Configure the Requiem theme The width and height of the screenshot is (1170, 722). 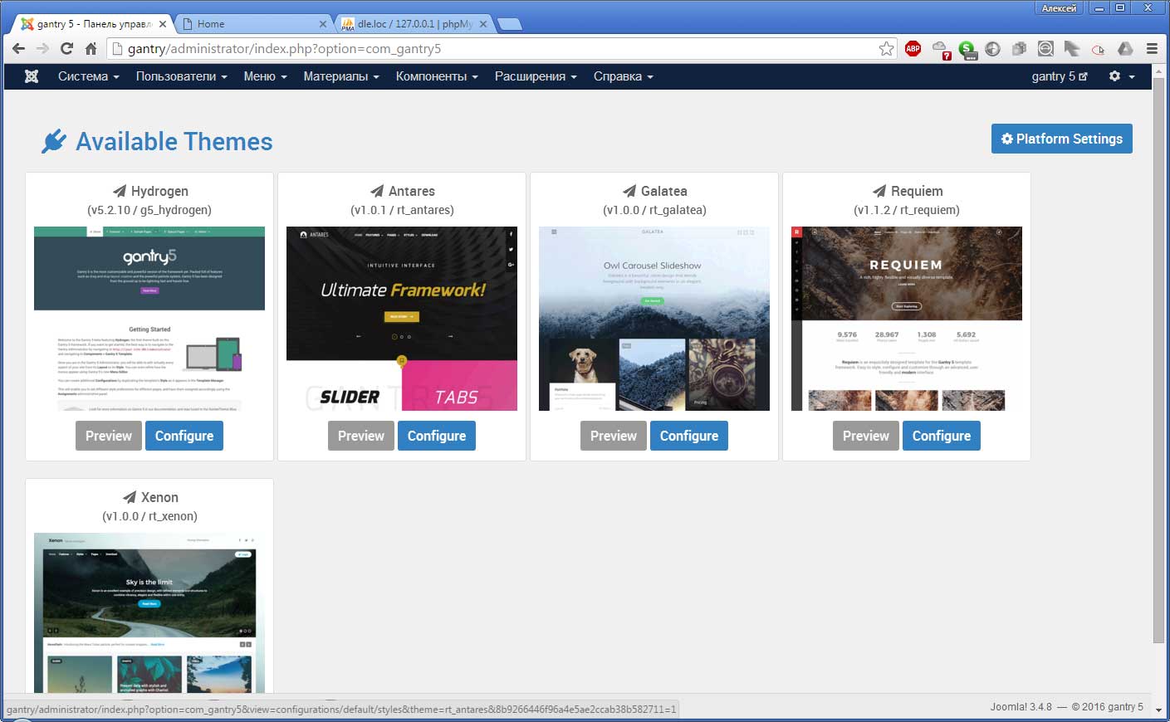942,436
